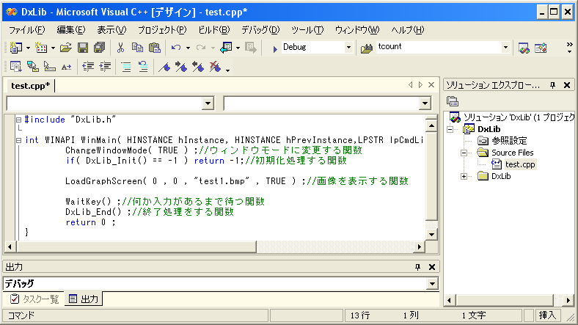The height and width of the screenshot is (325, 578).
Task: Open the left editor scope dropdown
Action: (208, 103)
